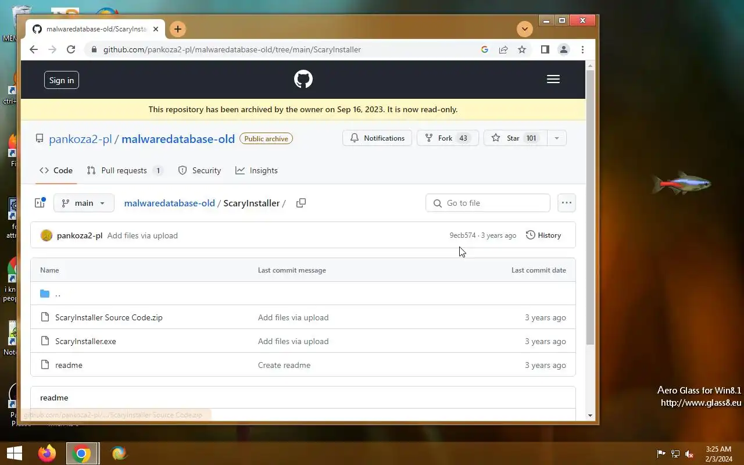Open ScaryInstaller.exe 'Add files via upload' message
The height and width of the screenshot is (465, 744).
click(293, 341)
